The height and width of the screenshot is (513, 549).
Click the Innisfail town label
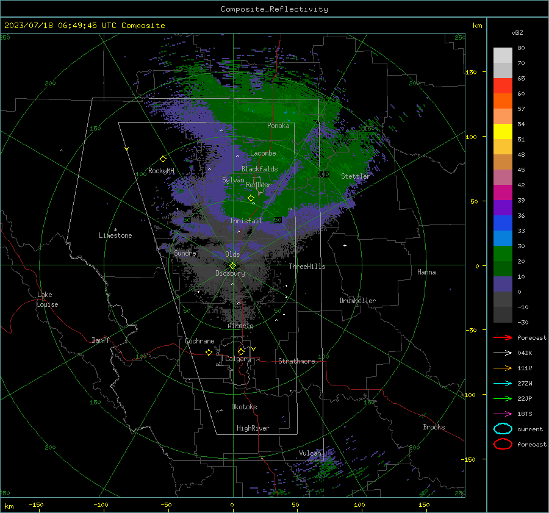click(246, 221)
